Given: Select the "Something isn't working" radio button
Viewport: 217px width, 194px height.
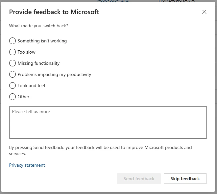Looking at the screenshot, I should click(12, 41).
